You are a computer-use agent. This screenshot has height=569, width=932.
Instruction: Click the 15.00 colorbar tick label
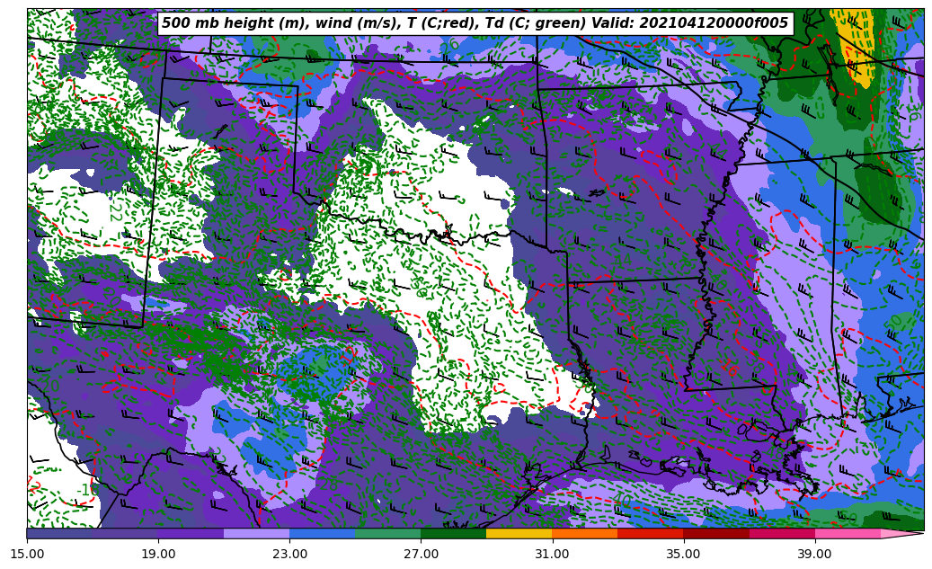(27, 554)
